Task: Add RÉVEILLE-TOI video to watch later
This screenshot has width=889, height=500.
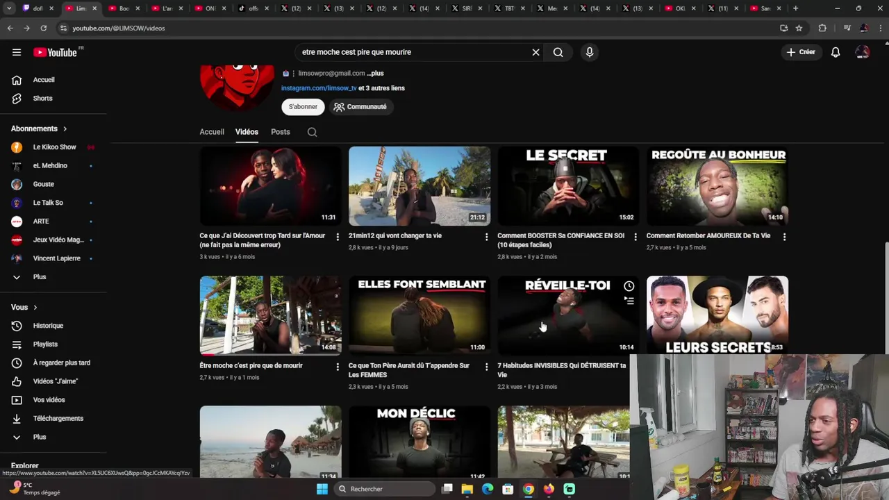Action: click(629, 286)
